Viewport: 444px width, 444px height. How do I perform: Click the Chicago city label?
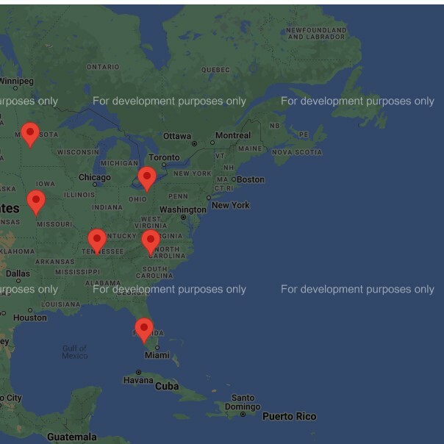(95, 177)
